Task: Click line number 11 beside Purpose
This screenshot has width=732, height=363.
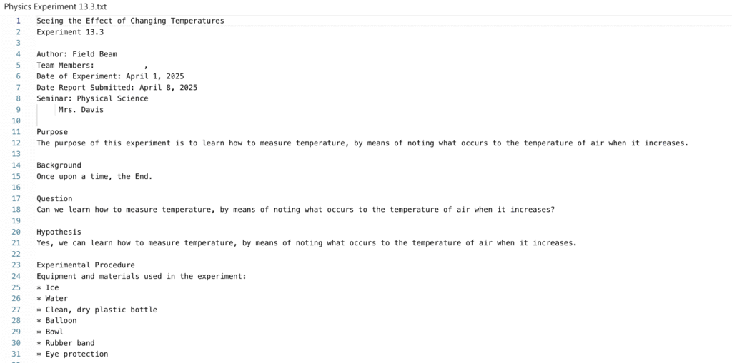Action: (16, 132)
